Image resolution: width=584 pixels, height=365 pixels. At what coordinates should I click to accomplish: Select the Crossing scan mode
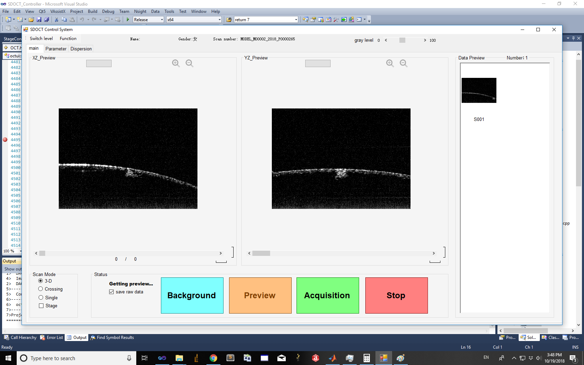coord(41,289)
